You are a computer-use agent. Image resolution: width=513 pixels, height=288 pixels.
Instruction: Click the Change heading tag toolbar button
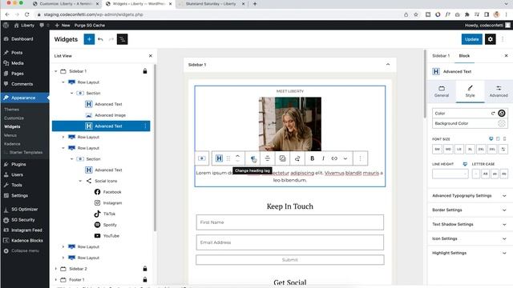point(253,158)
